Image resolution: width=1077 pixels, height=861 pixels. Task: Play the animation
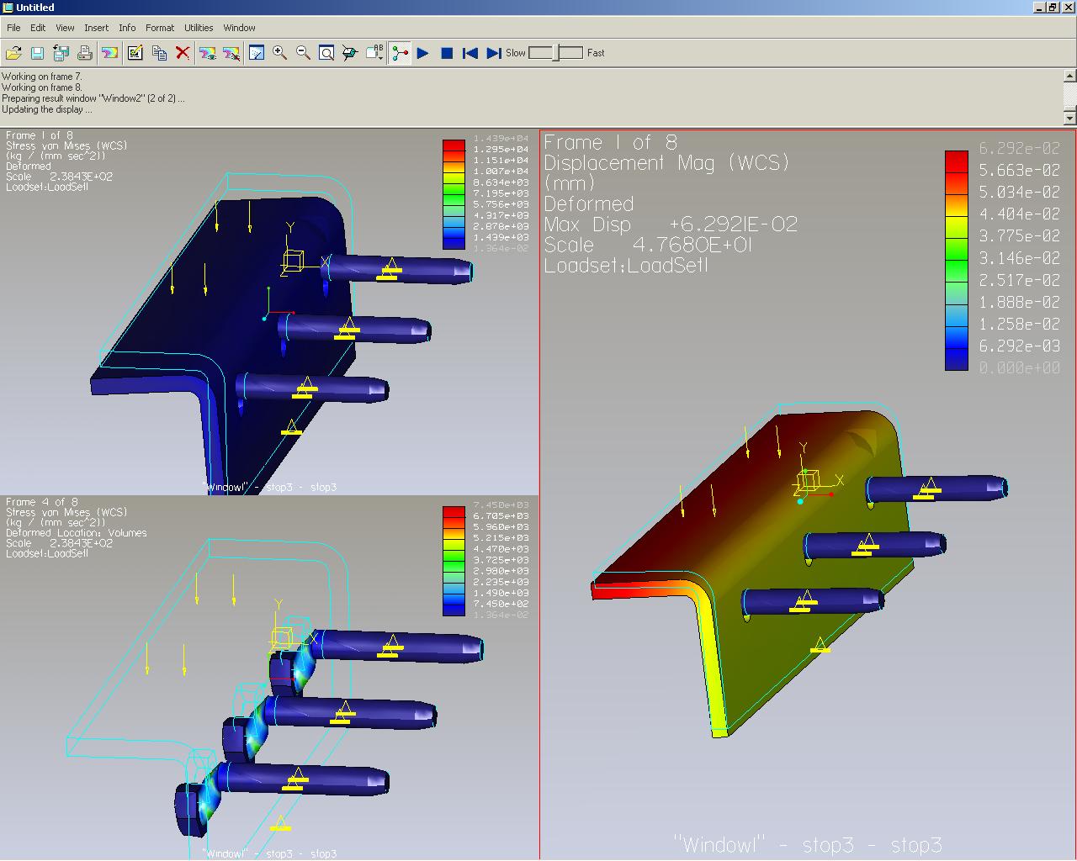(x=423, y=53)
